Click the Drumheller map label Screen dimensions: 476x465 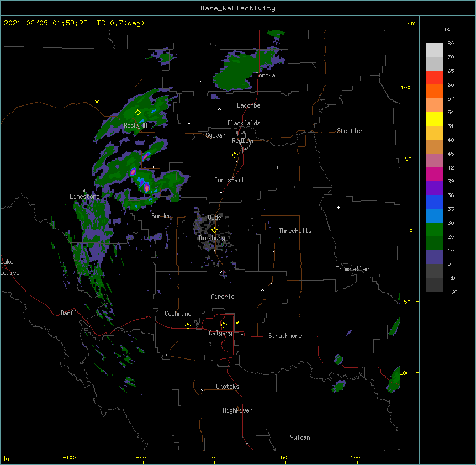pos(352,269)
